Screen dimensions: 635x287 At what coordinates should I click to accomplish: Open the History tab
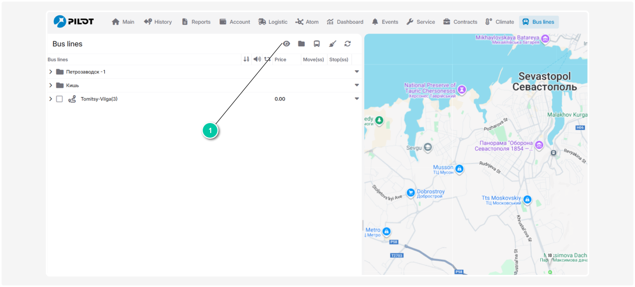158,22
